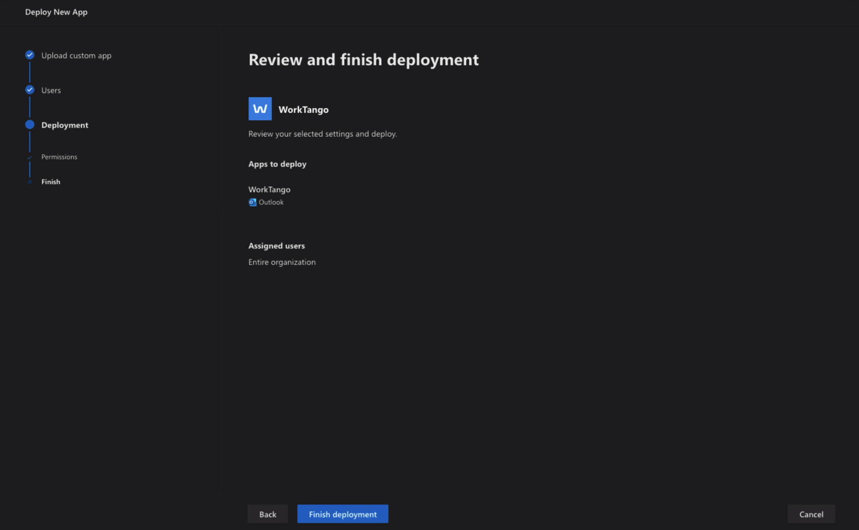Click WorkTango entry under Apps to deploy
This screenshot has height=530, width=859.
269,190
